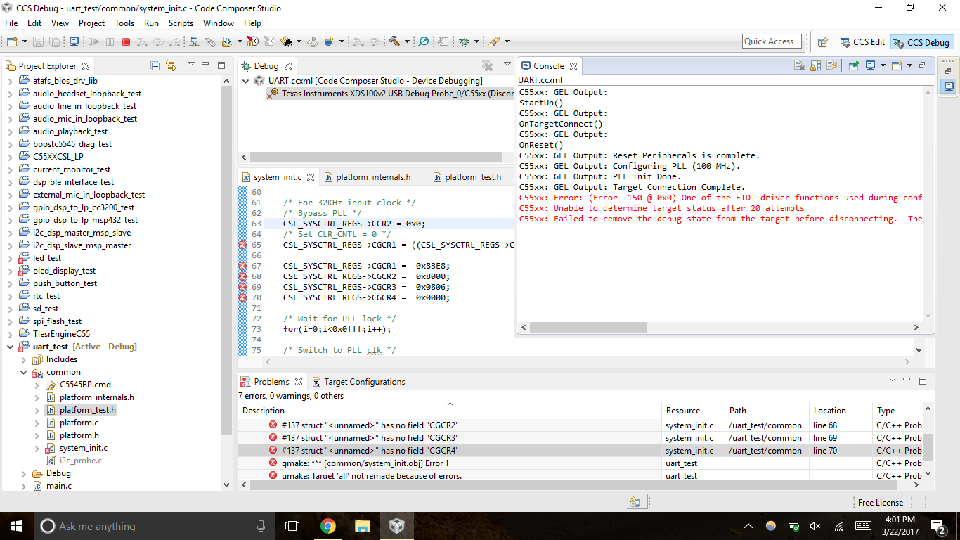The height and width of the screenshot is (540, 960).
Task: Toggle breakpoint mode with the debug bug icon
Action: click(464, 41)
